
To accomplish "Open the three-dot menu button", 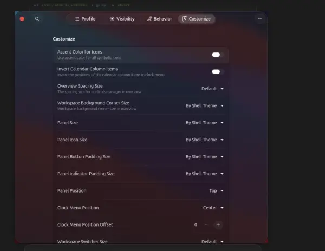I will pyautogui.click(x=260, y=19).
